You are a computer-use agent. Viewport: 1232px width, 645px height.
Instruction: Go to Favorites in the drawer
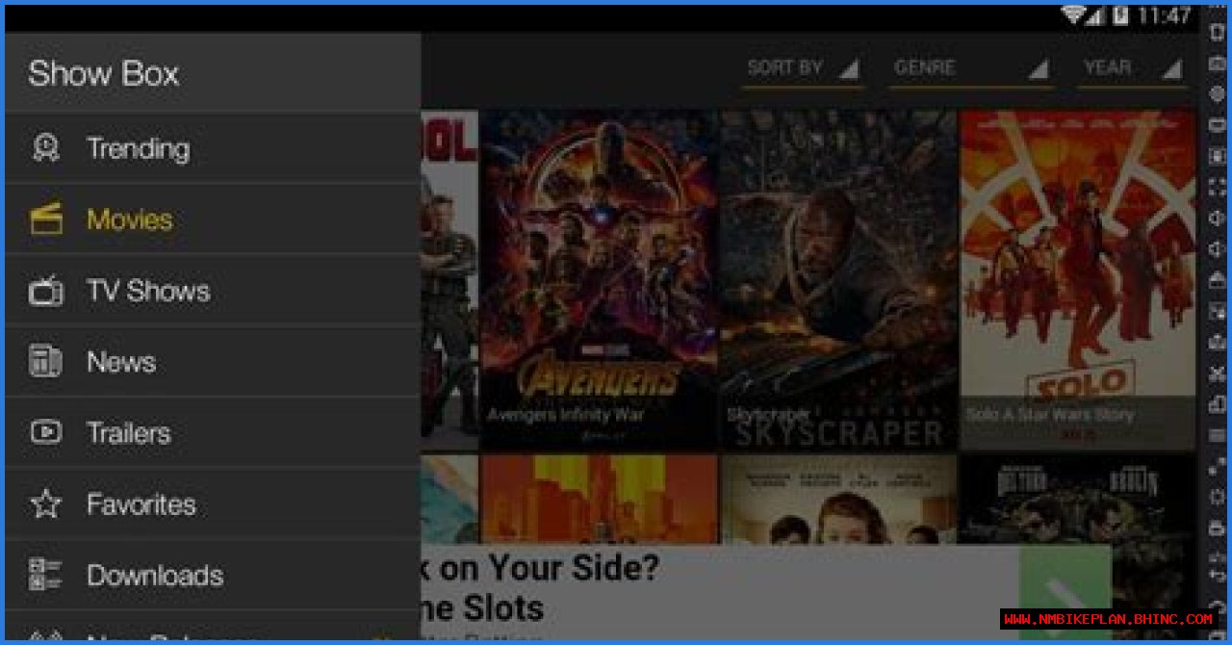(x=213, y=503)
